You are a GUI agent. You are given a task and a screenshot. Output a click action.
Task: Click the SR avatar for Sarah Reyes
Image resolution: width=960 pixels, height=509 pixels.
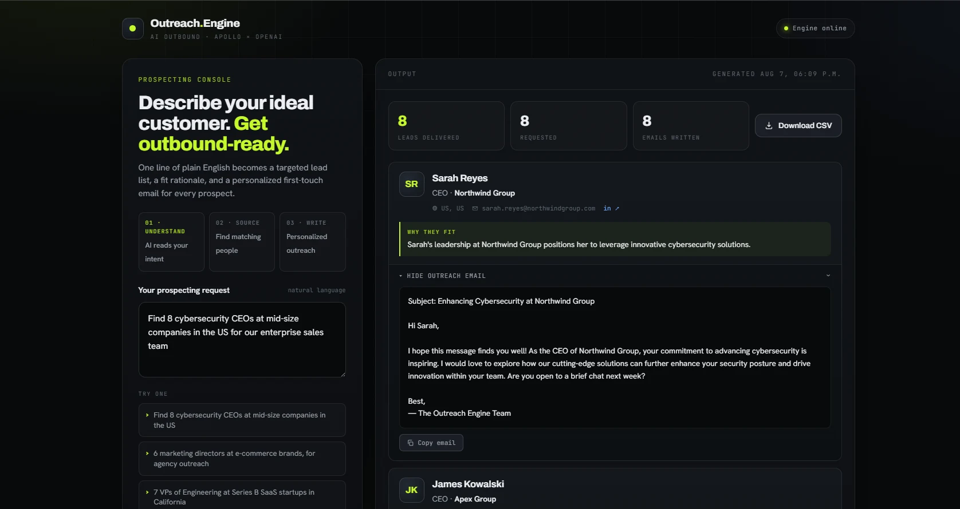pyautogui.click(x=412, y=184)
